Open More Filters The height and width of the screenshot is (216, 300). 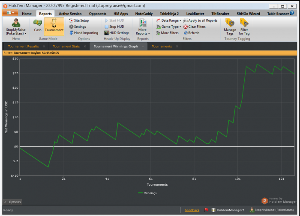tap(167, 33)
